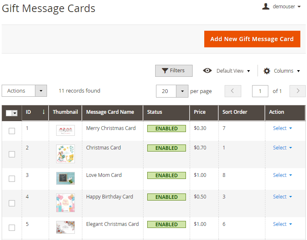The image size is (307, 240).
Task: Open the mass-select dropdown arrow in header
Action: coord(15,113)
